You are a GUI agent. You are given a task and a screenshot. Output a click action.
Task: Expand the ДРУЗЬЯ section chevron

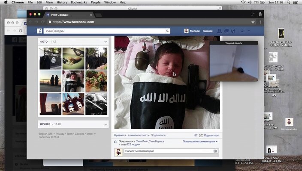click(106, 124)
